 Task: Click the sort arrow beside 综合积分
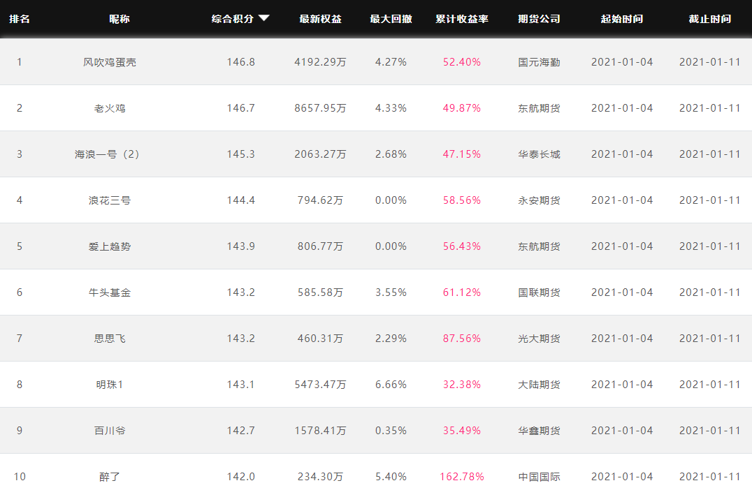coord(263,19)
